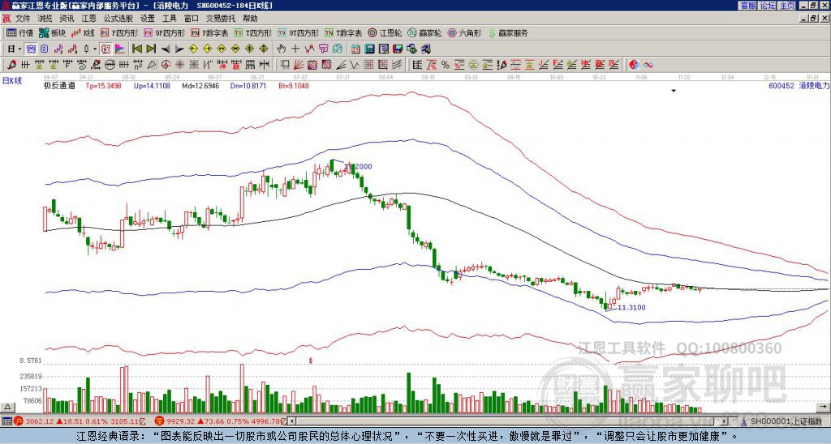This screenshot has height=444, width=831.
Task: Open the T数字表 time table
Action: 343,32
